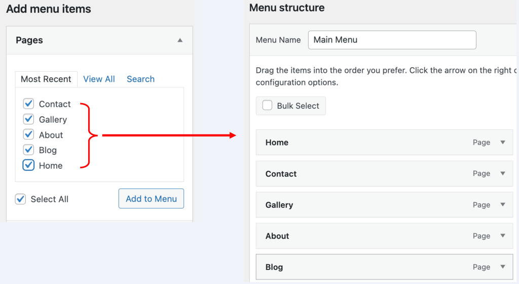Enable the Bulk Select checkbox
The image size is (519, 284).
(x=267, y=106)
